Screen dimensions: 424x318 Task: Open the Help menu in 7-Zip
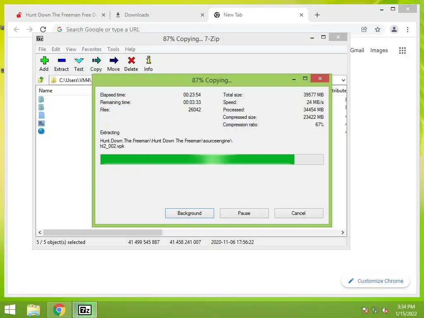(130, 49)
